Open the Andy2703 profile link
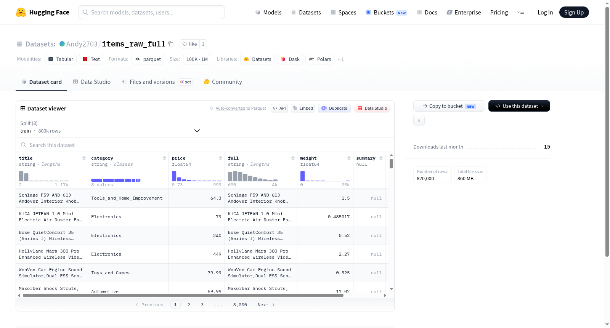 point(82,44)
